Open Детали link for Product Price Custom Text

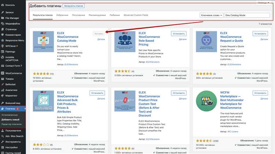(x=183, y=99)
